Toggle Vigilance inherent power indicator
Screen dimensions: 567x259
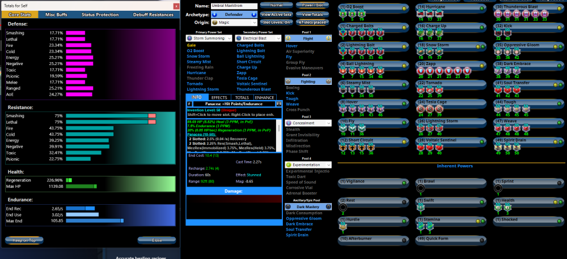pos(404,183)
